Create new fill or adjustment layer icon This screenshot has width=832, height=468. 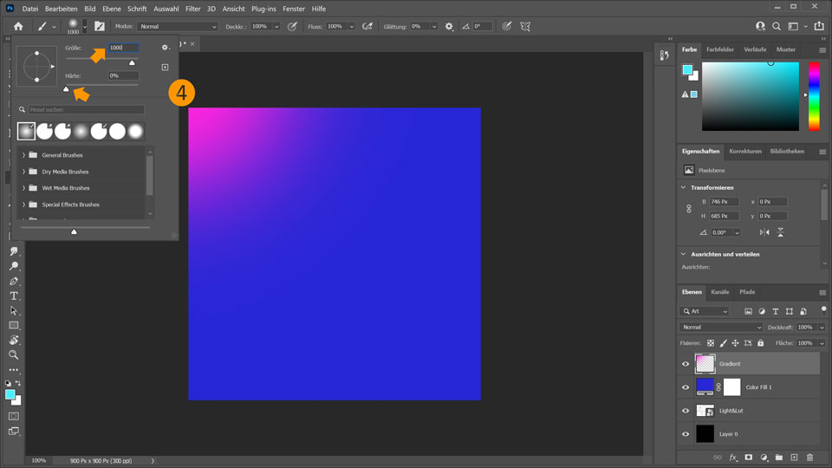tap(764, 458)
